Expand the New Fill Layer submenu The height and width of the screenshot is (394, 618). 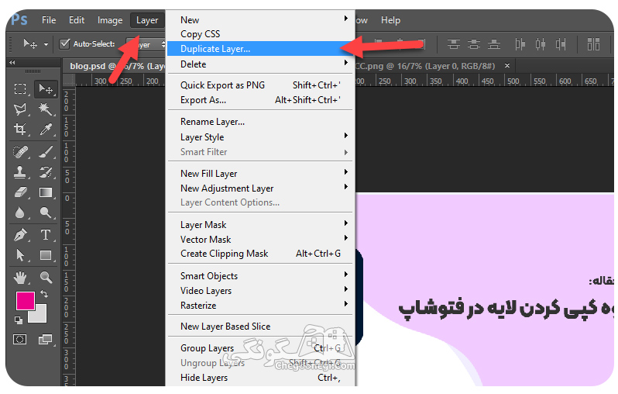[345, 171]
